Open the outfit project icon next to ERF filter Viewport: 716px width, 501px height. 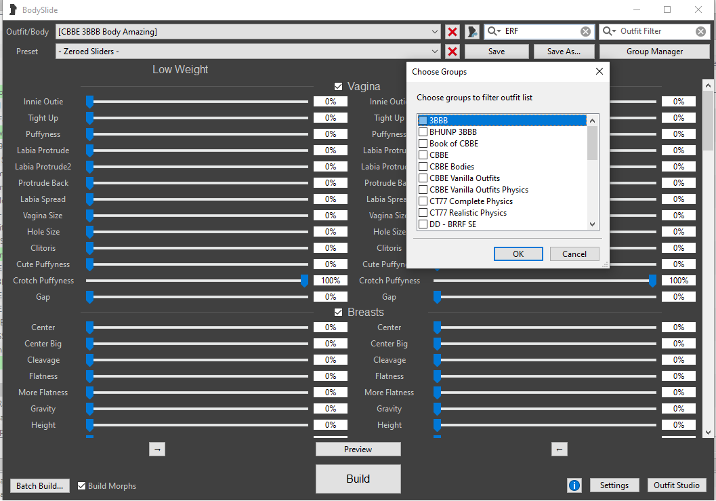point(471,32)
